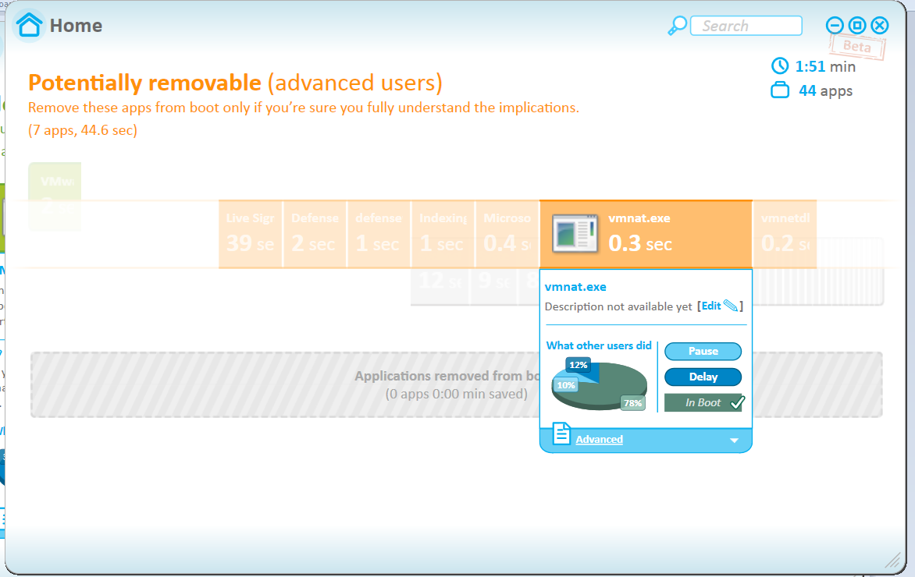Click the apps count icon
The image size is (915, 577).
click(x=780, y=91)
